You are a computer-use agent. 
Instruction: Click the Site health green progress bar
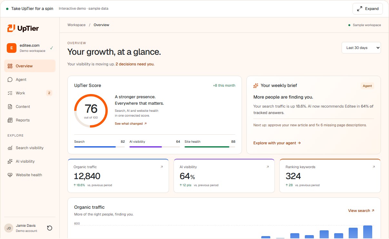click(x=210, y=147)
